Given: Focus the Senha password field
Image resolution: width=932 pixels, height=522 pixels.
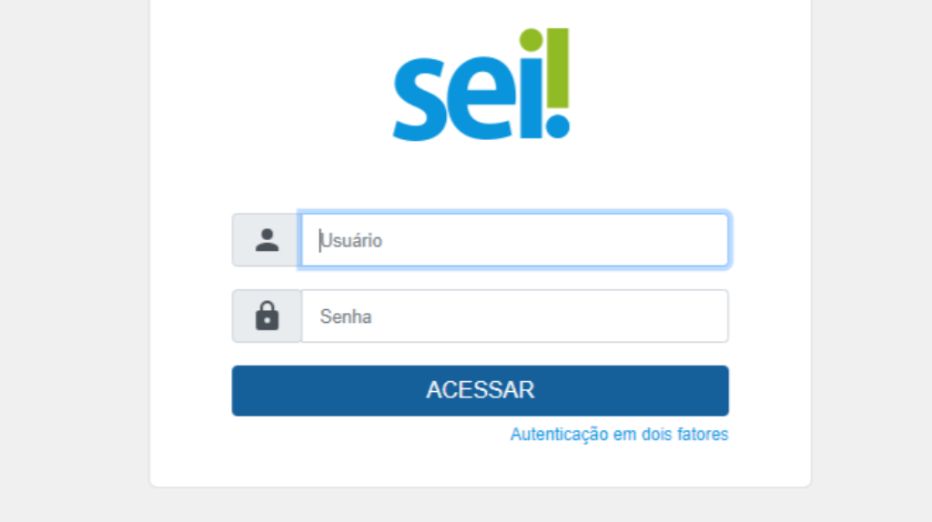Looking at the screenshot, I should [515, 316].
